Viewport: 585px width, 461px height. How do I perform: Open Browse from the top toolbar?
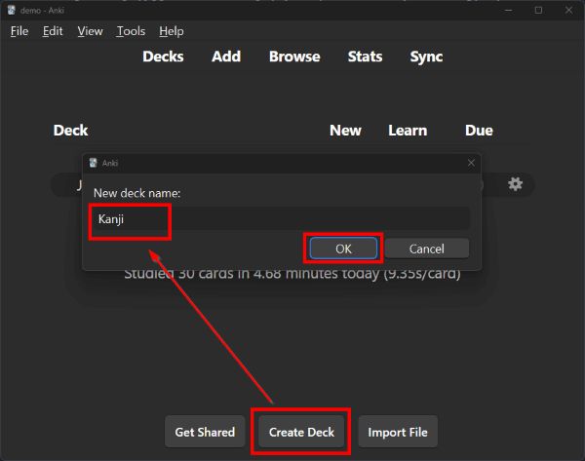pos(294,57)
